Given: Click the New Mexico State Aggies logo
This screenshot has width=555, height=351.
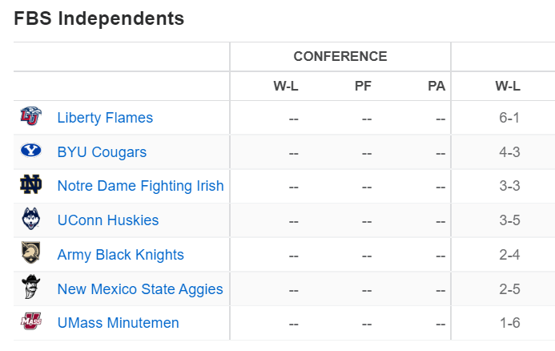Looking at the screenshot, I should click(x=31, y=288).
